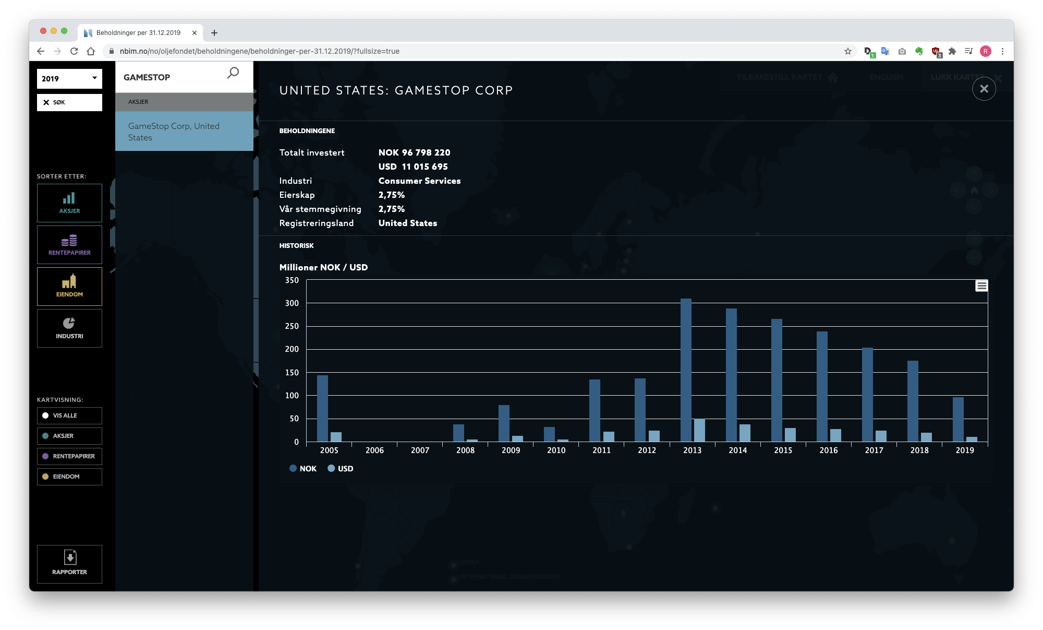Open chart hamburger export menu
This screenshot has height=630, width=1043.
pos(981,286)
